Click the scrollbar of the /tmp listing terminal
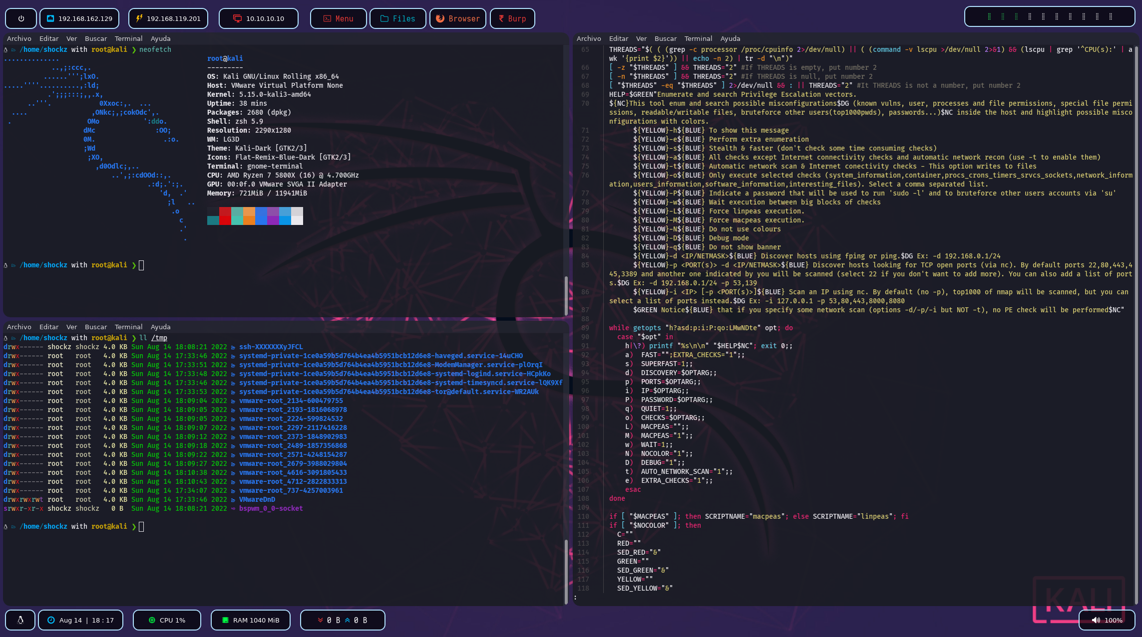 pos(566,572)
